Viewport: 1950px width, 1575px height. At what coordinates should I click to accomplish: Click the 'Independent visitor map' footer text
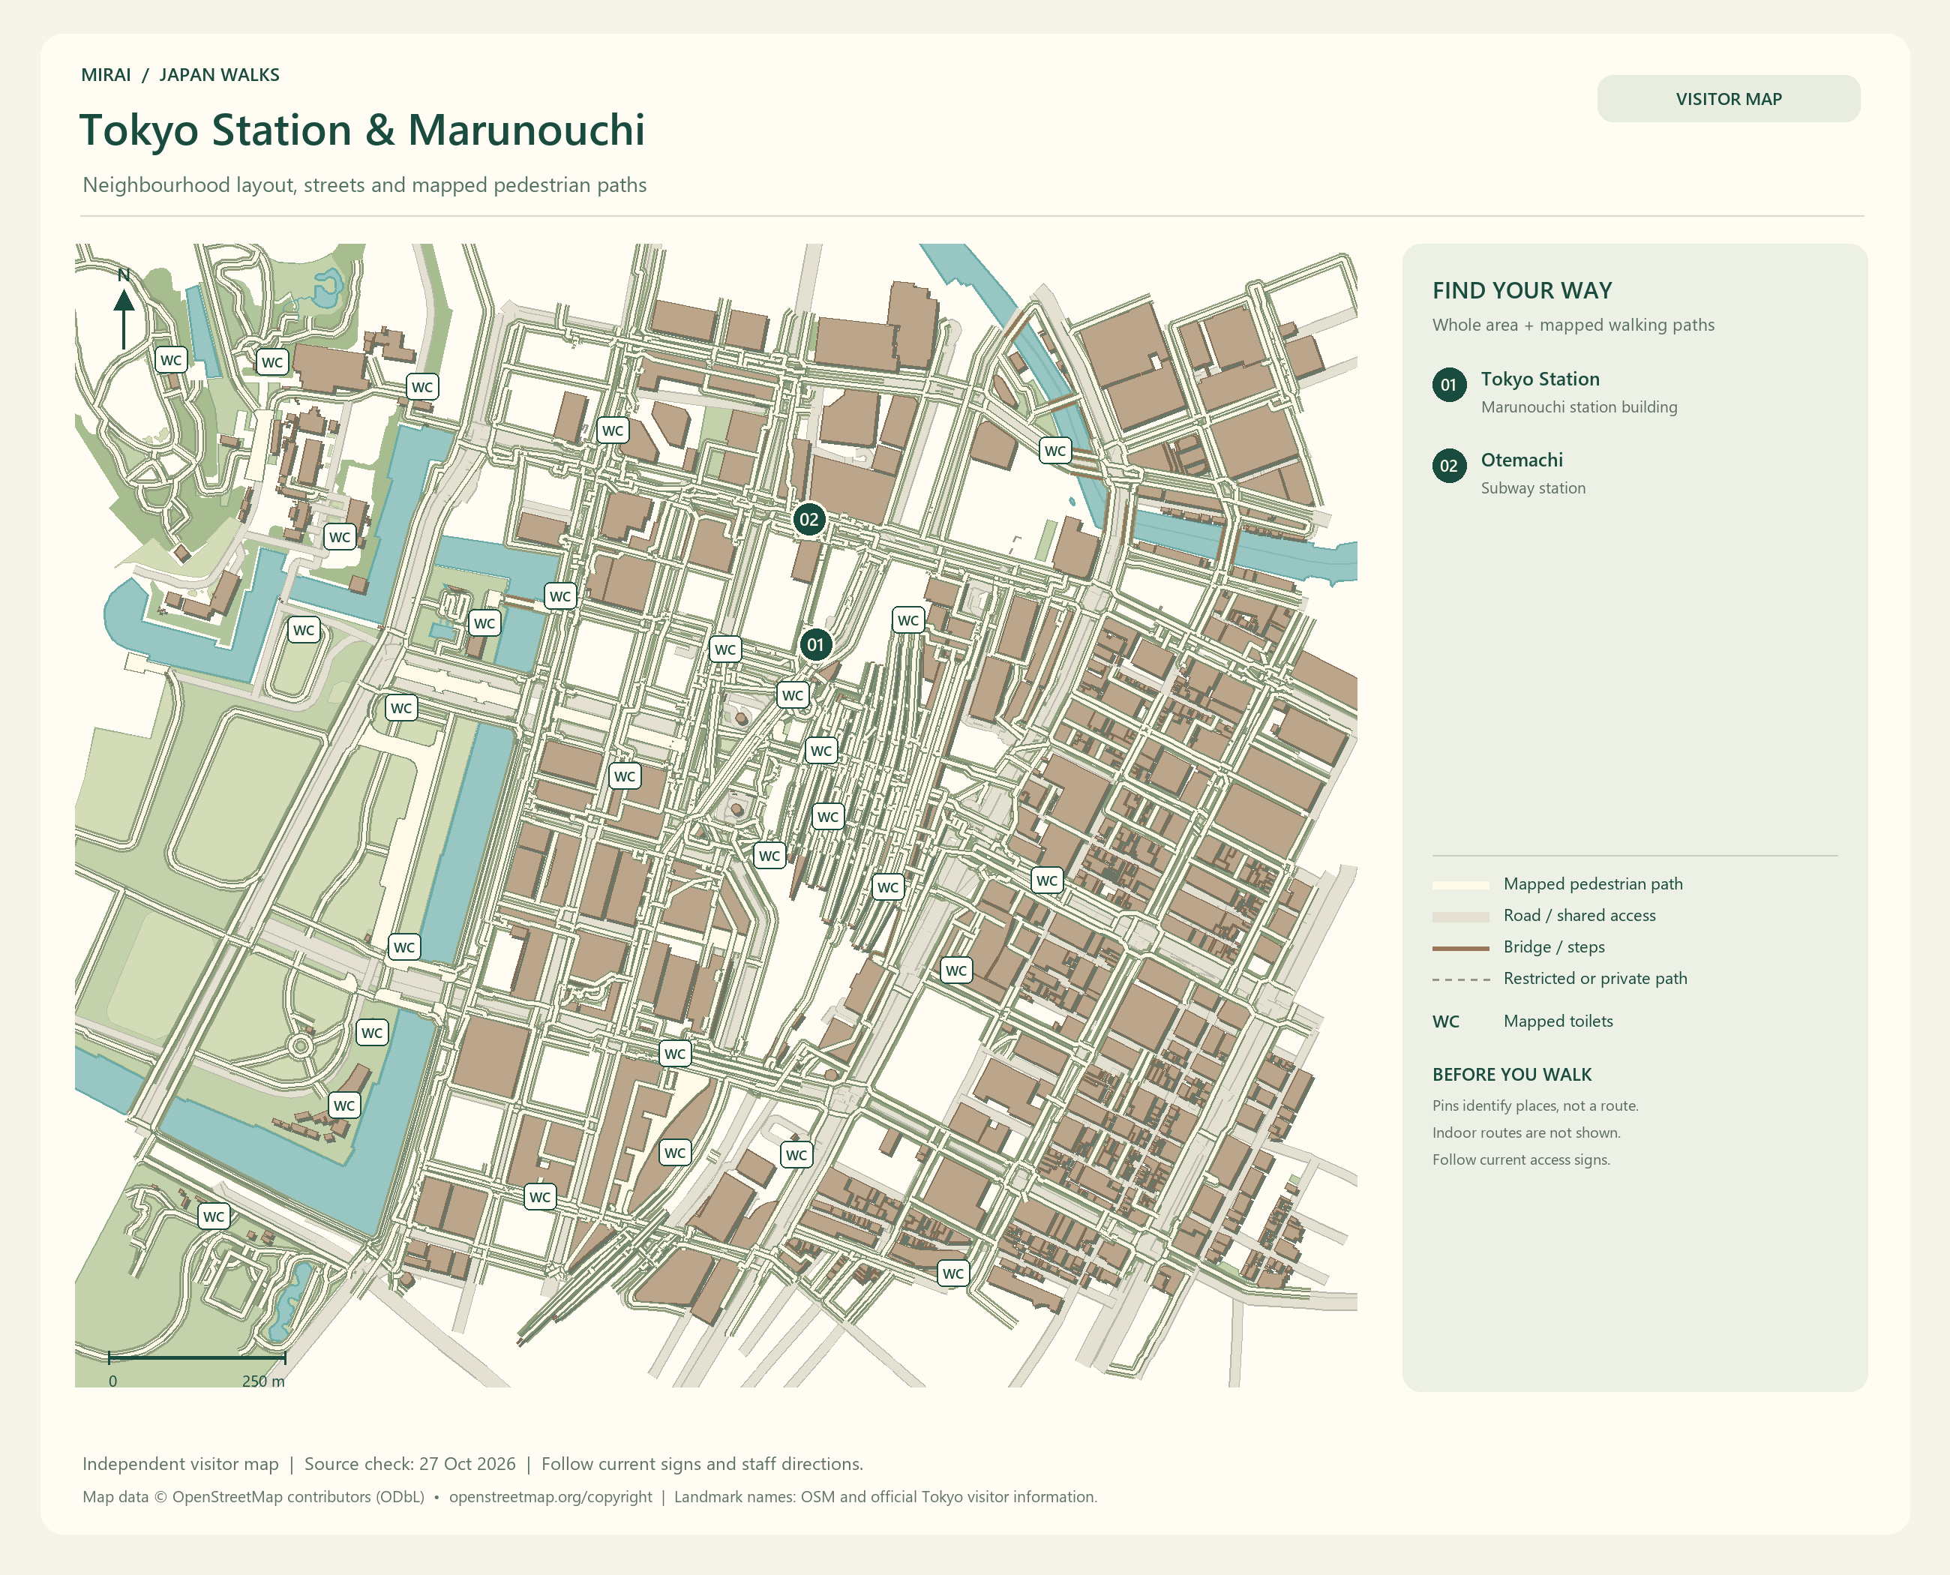[x=181, y=1463]
